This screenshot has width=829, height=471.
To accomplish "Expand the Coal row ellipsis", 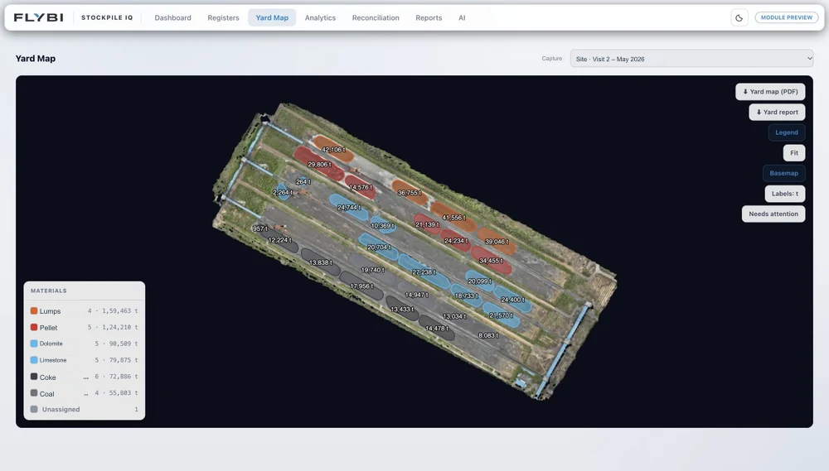I will [x=85, y=394].
